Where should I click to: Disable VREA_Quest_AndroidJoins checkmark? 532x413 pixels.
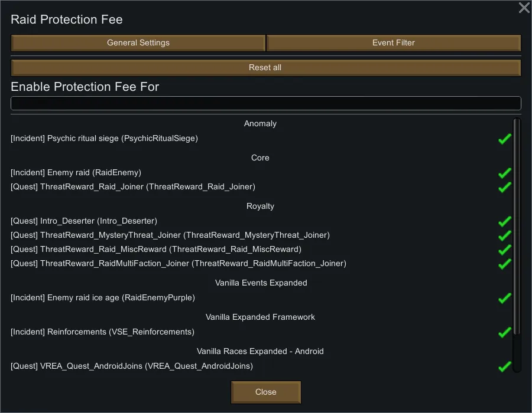(x=504, y=366)
